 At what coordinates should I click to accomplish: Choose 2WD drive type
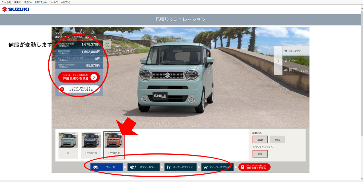pyautogui.click(x=260, y=140)
